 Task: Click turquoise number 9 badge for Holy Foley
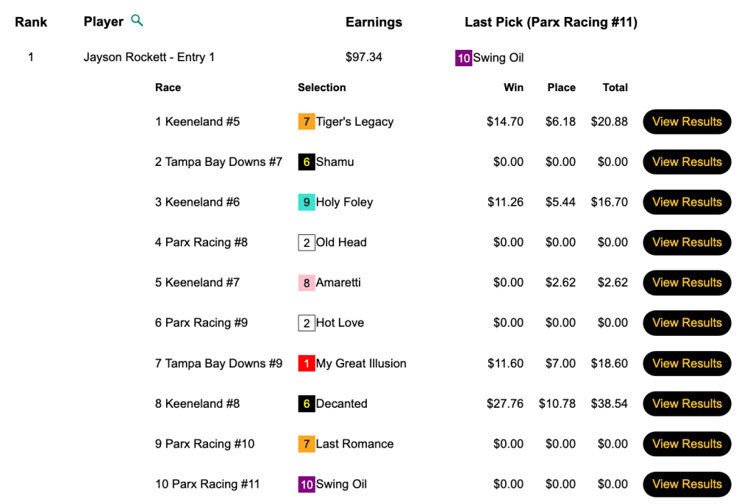(307, 202)
